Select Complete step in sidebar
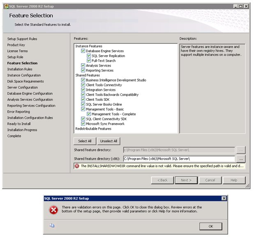Screen dimensions: 257x242 14,136
